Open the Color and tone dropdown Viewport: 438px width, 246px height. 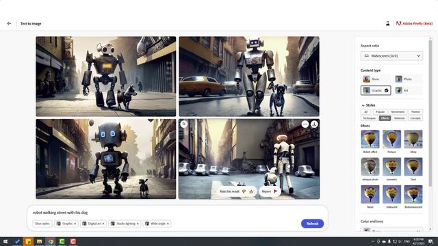391,230
